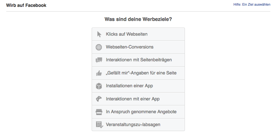Select the 'Klicks auf Webseiten' objective text
The image size is (275, 137).
tap(127, 34)
